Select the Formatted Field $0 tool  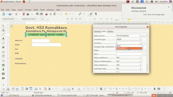pos(3,78)
